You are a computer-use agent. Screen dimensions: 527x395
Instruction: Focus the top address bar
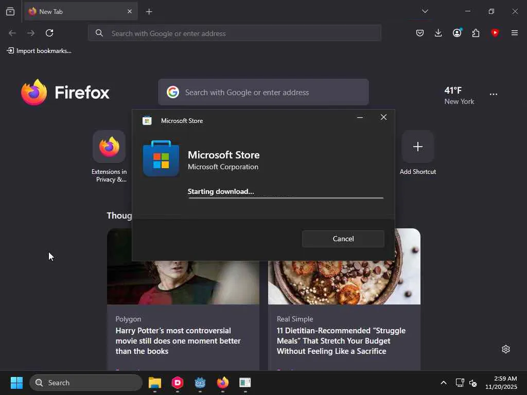[235, 33]
